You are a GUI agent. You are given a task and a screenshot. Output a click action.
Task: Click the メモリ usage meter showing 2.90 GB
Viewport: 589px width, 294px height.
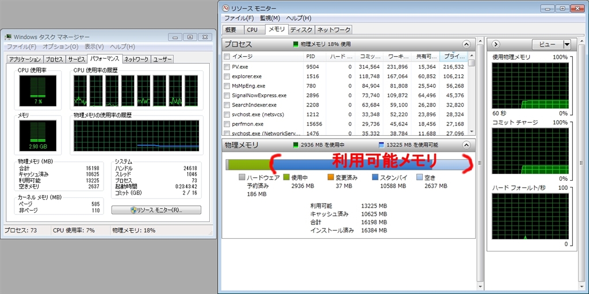[x=35, y=137]
